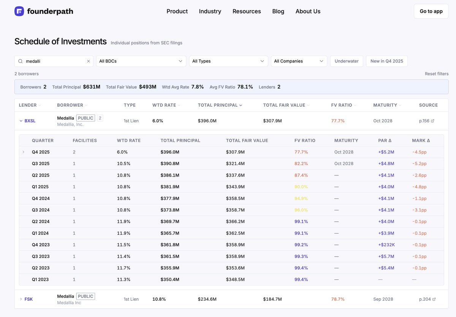Toggle the Underwater filter

click(x=347, y=61)
